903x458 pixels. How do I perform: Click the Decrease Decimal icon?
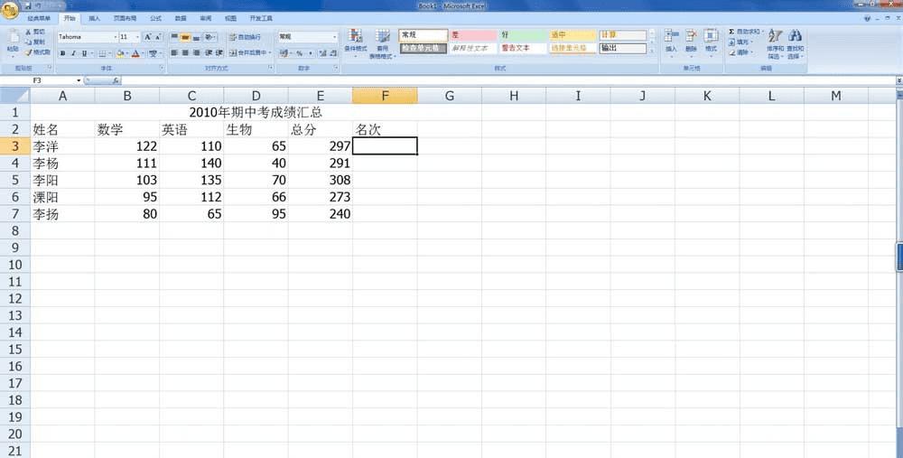click(x=333, y=53)
